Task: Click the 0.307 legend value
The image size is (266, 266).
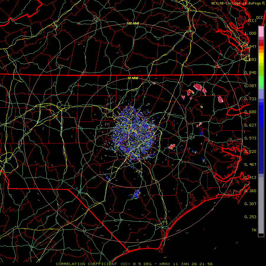Action: point(250,204)
